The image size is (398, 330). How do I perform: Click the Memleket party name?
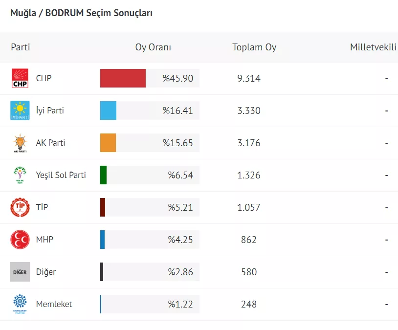54,304
